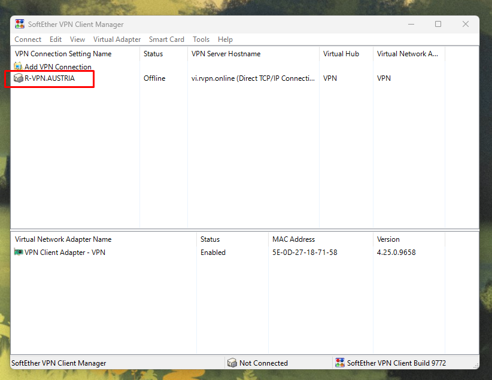Open the Edit menu
The width and height of the screenshot is (492, 380).
coord(56,39)
